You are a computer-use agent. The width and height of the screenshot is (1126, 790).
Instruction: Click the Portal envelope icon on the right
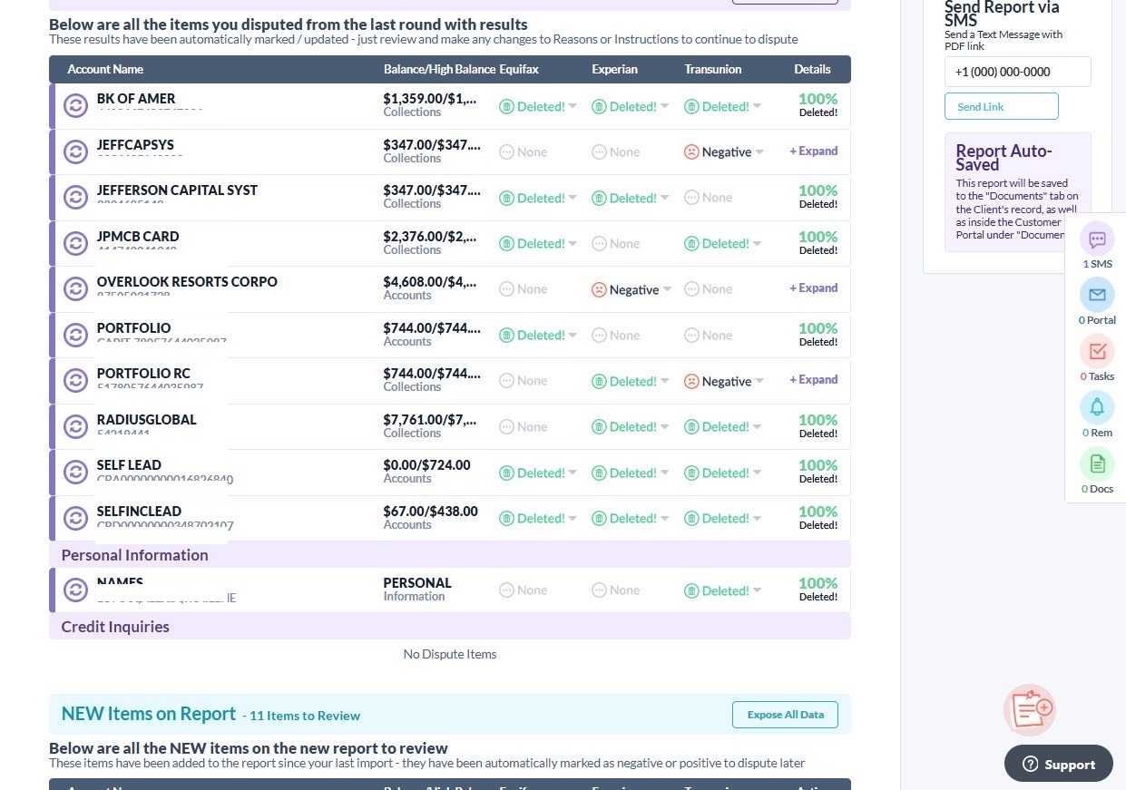[x=1097, y=295]
